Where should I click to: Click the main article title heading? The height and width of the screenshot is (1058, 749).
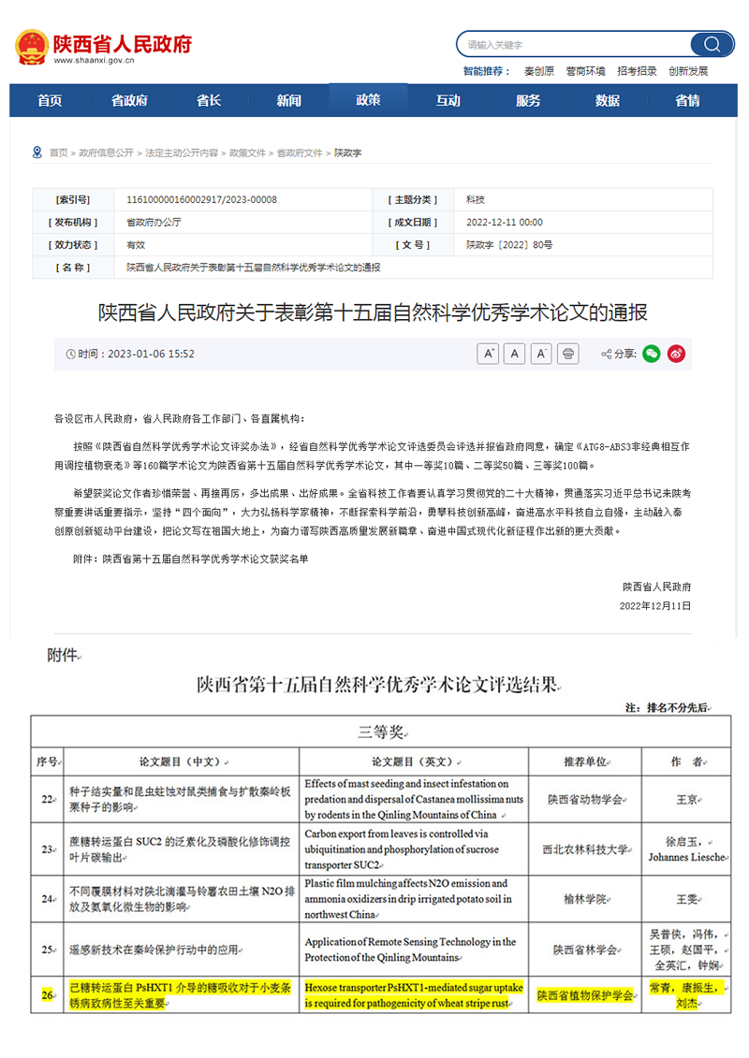click(x=373, y=312)
